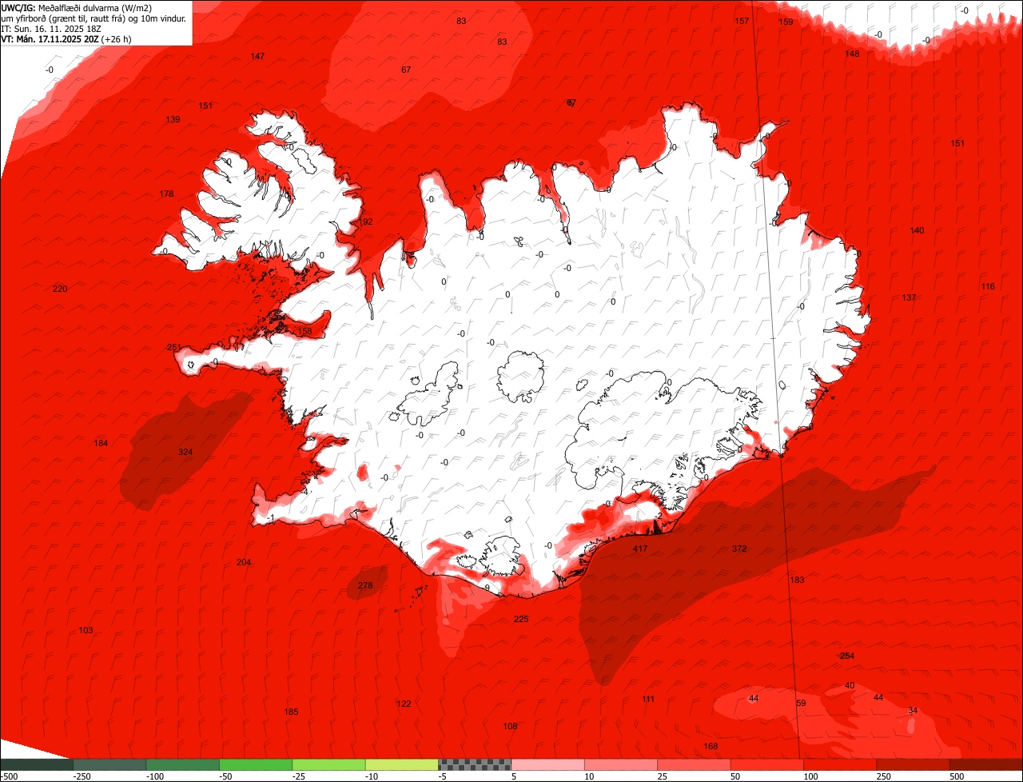Click the map value '157'

point(742,21)
